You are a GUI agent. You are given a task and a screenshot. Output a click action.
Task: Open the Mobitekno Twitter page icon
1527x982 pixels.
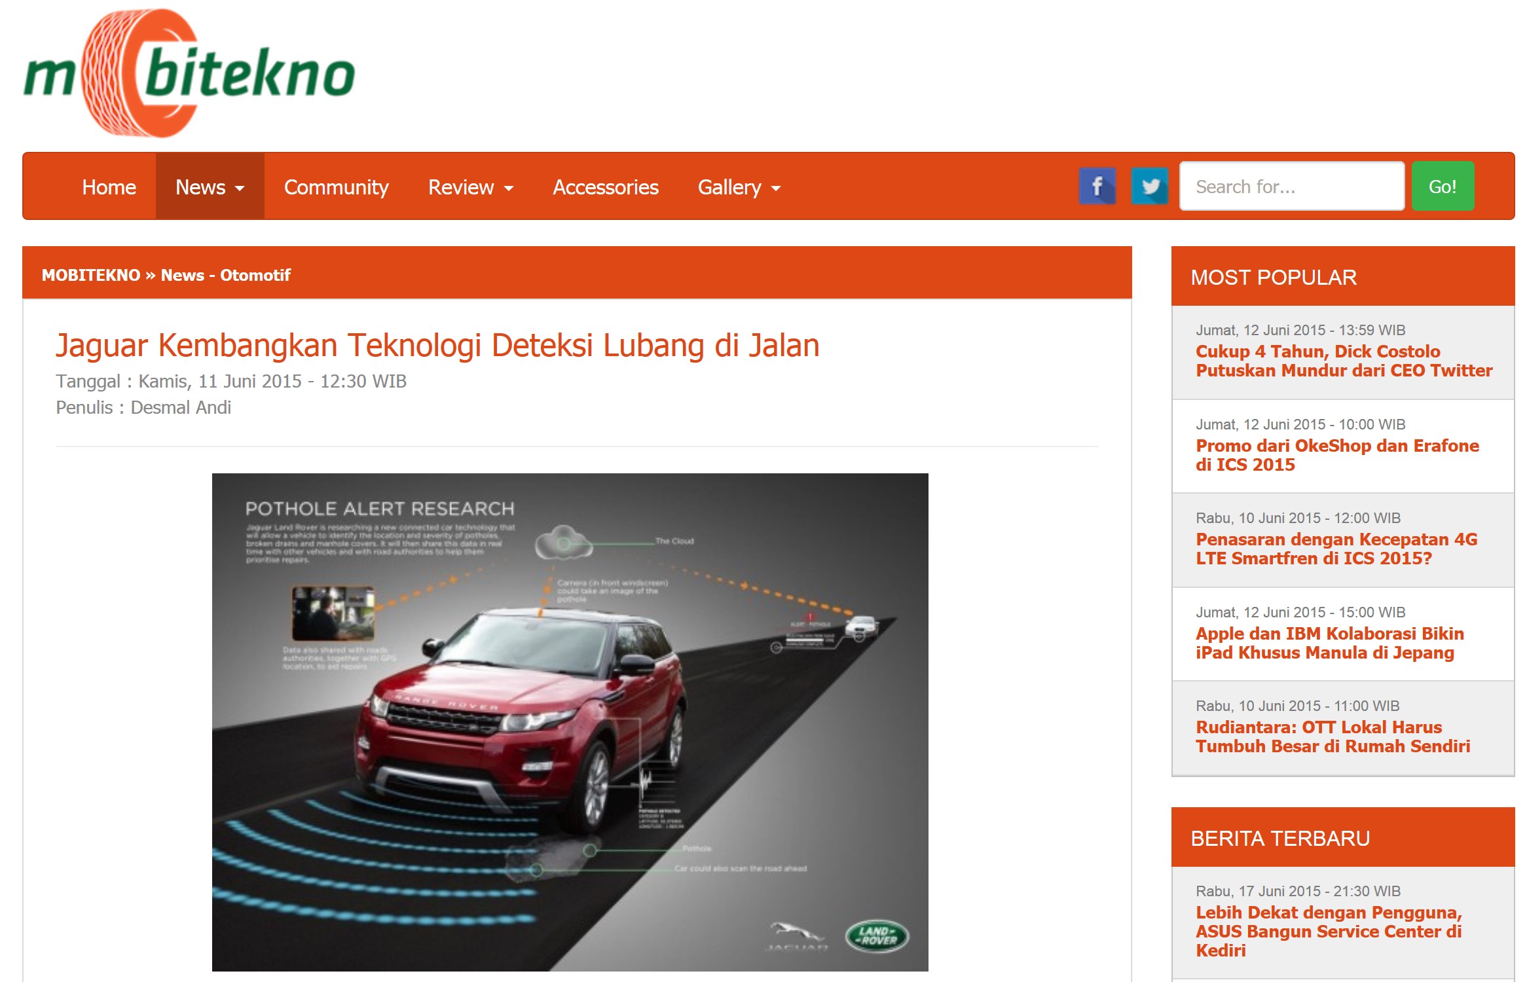pyautogui.click(x=1150, y=187)
